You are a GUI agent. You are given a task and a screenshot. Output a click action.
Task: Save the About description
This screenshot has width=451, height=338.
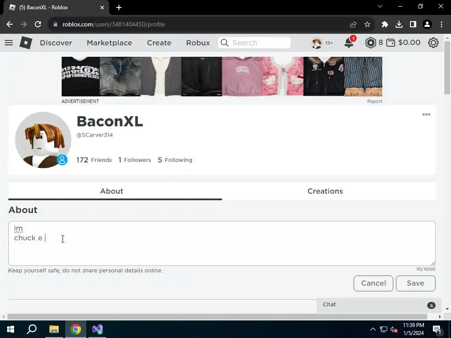416,283
